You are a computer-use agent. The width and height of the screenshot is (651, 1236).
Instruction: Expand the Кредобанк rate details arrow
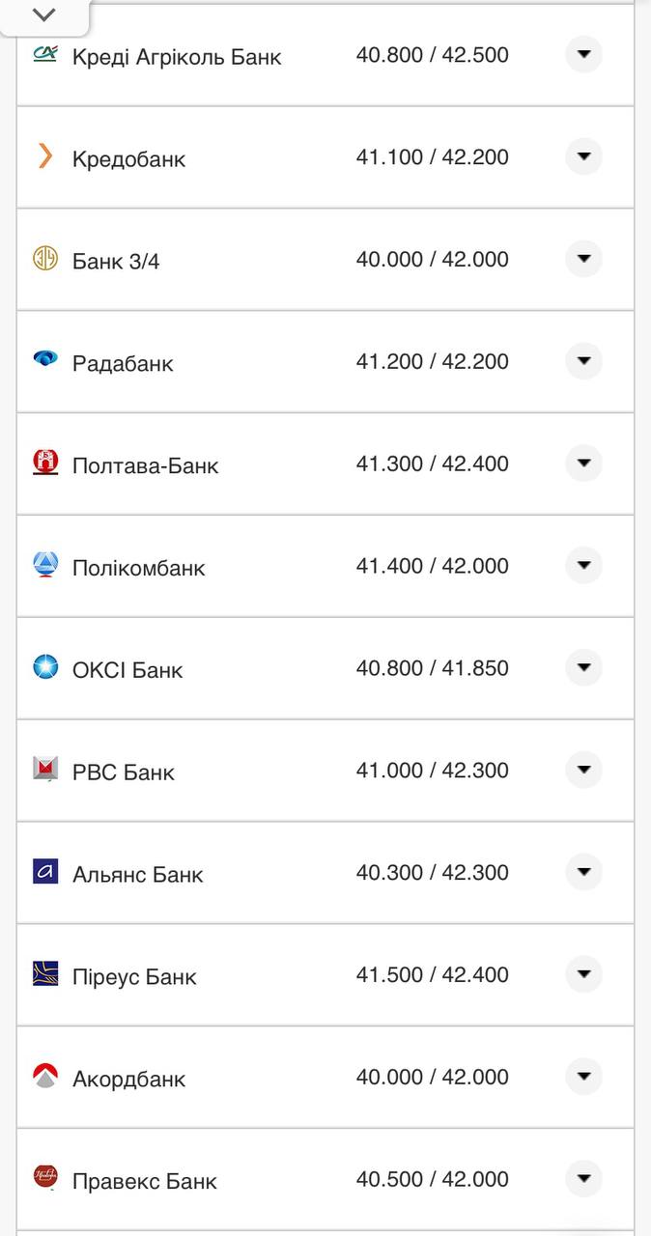(x=583, y=156)
